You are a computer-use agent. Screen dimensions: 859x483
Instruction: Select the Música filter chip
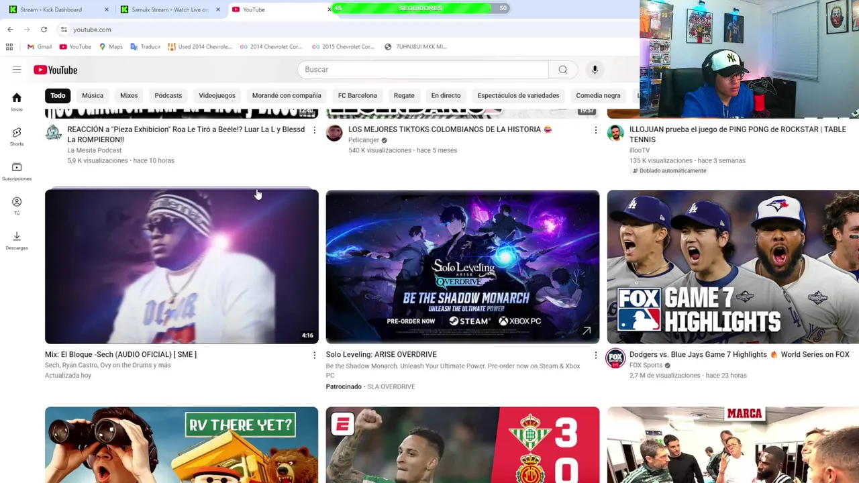pos(93,95)
